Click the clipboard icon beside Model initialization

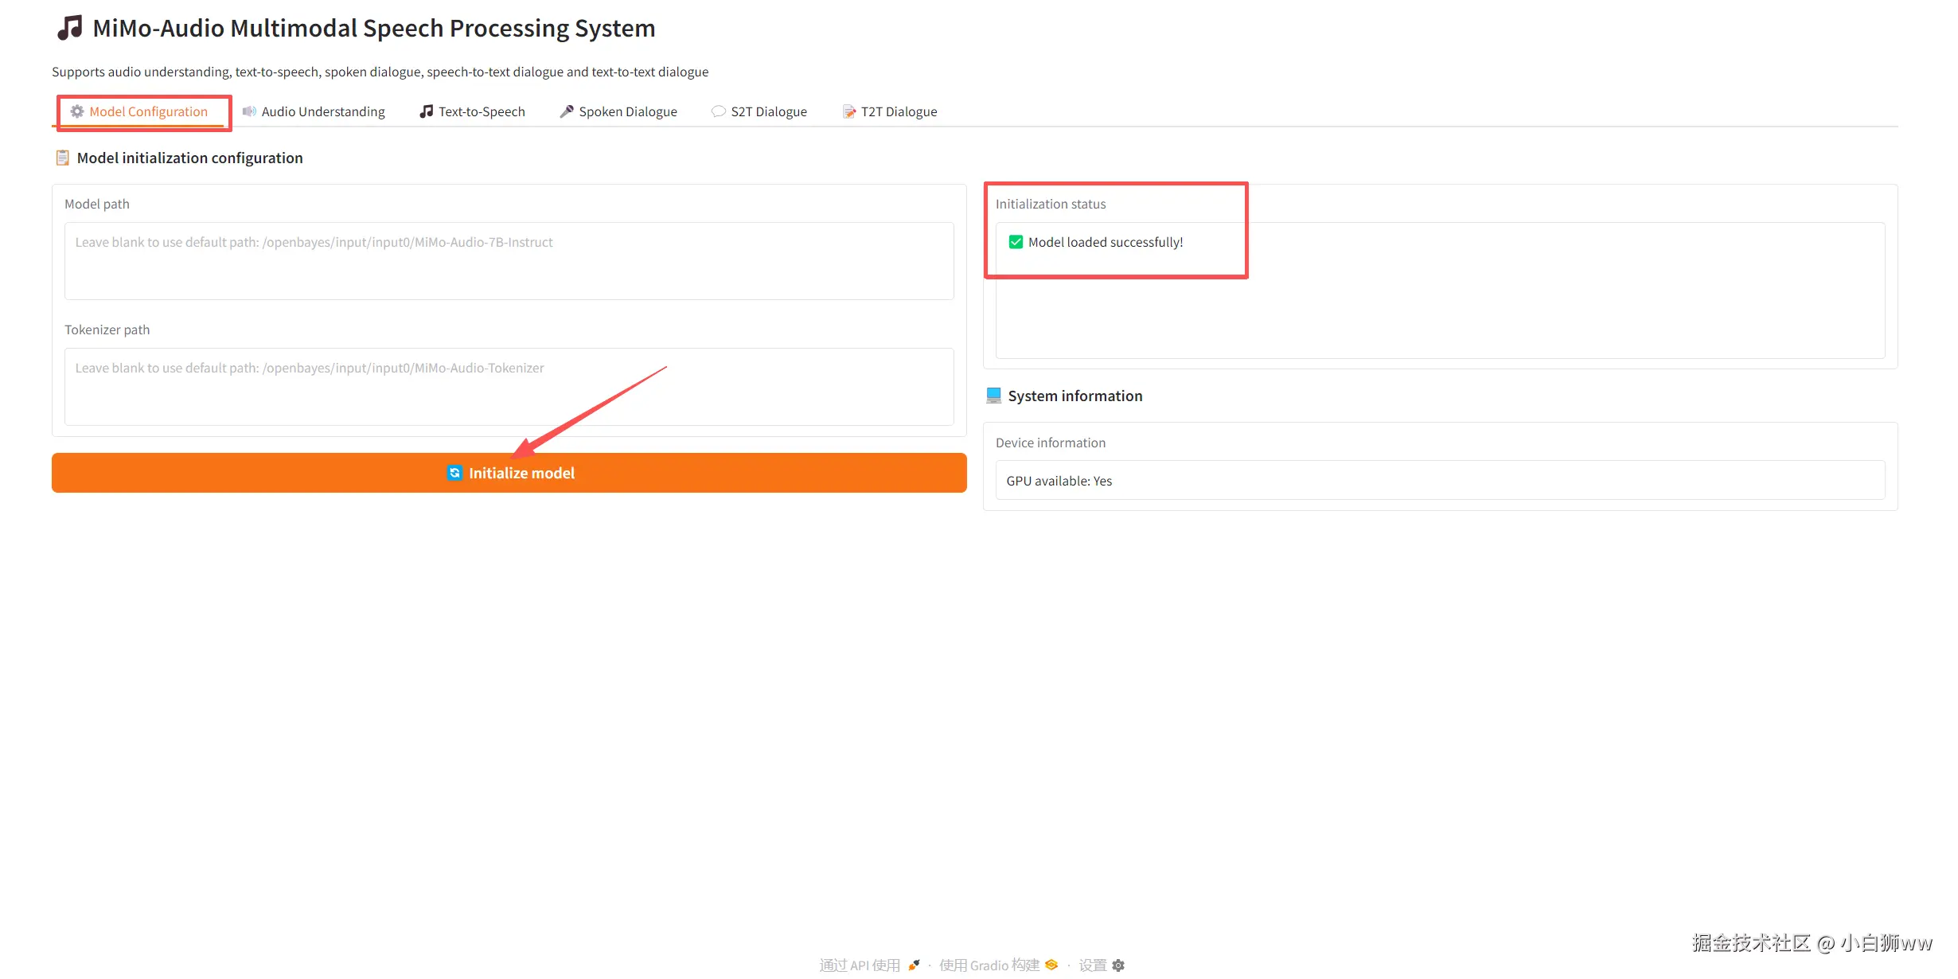62,158
